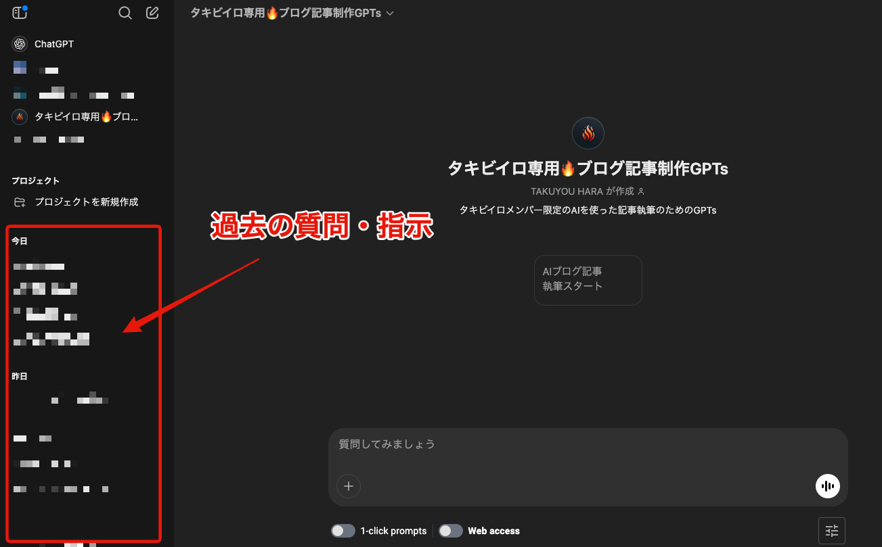Click the 今日 history heading
Image resolution: width=882 pixels, height=547 pixels.
[x=20, y=241]
